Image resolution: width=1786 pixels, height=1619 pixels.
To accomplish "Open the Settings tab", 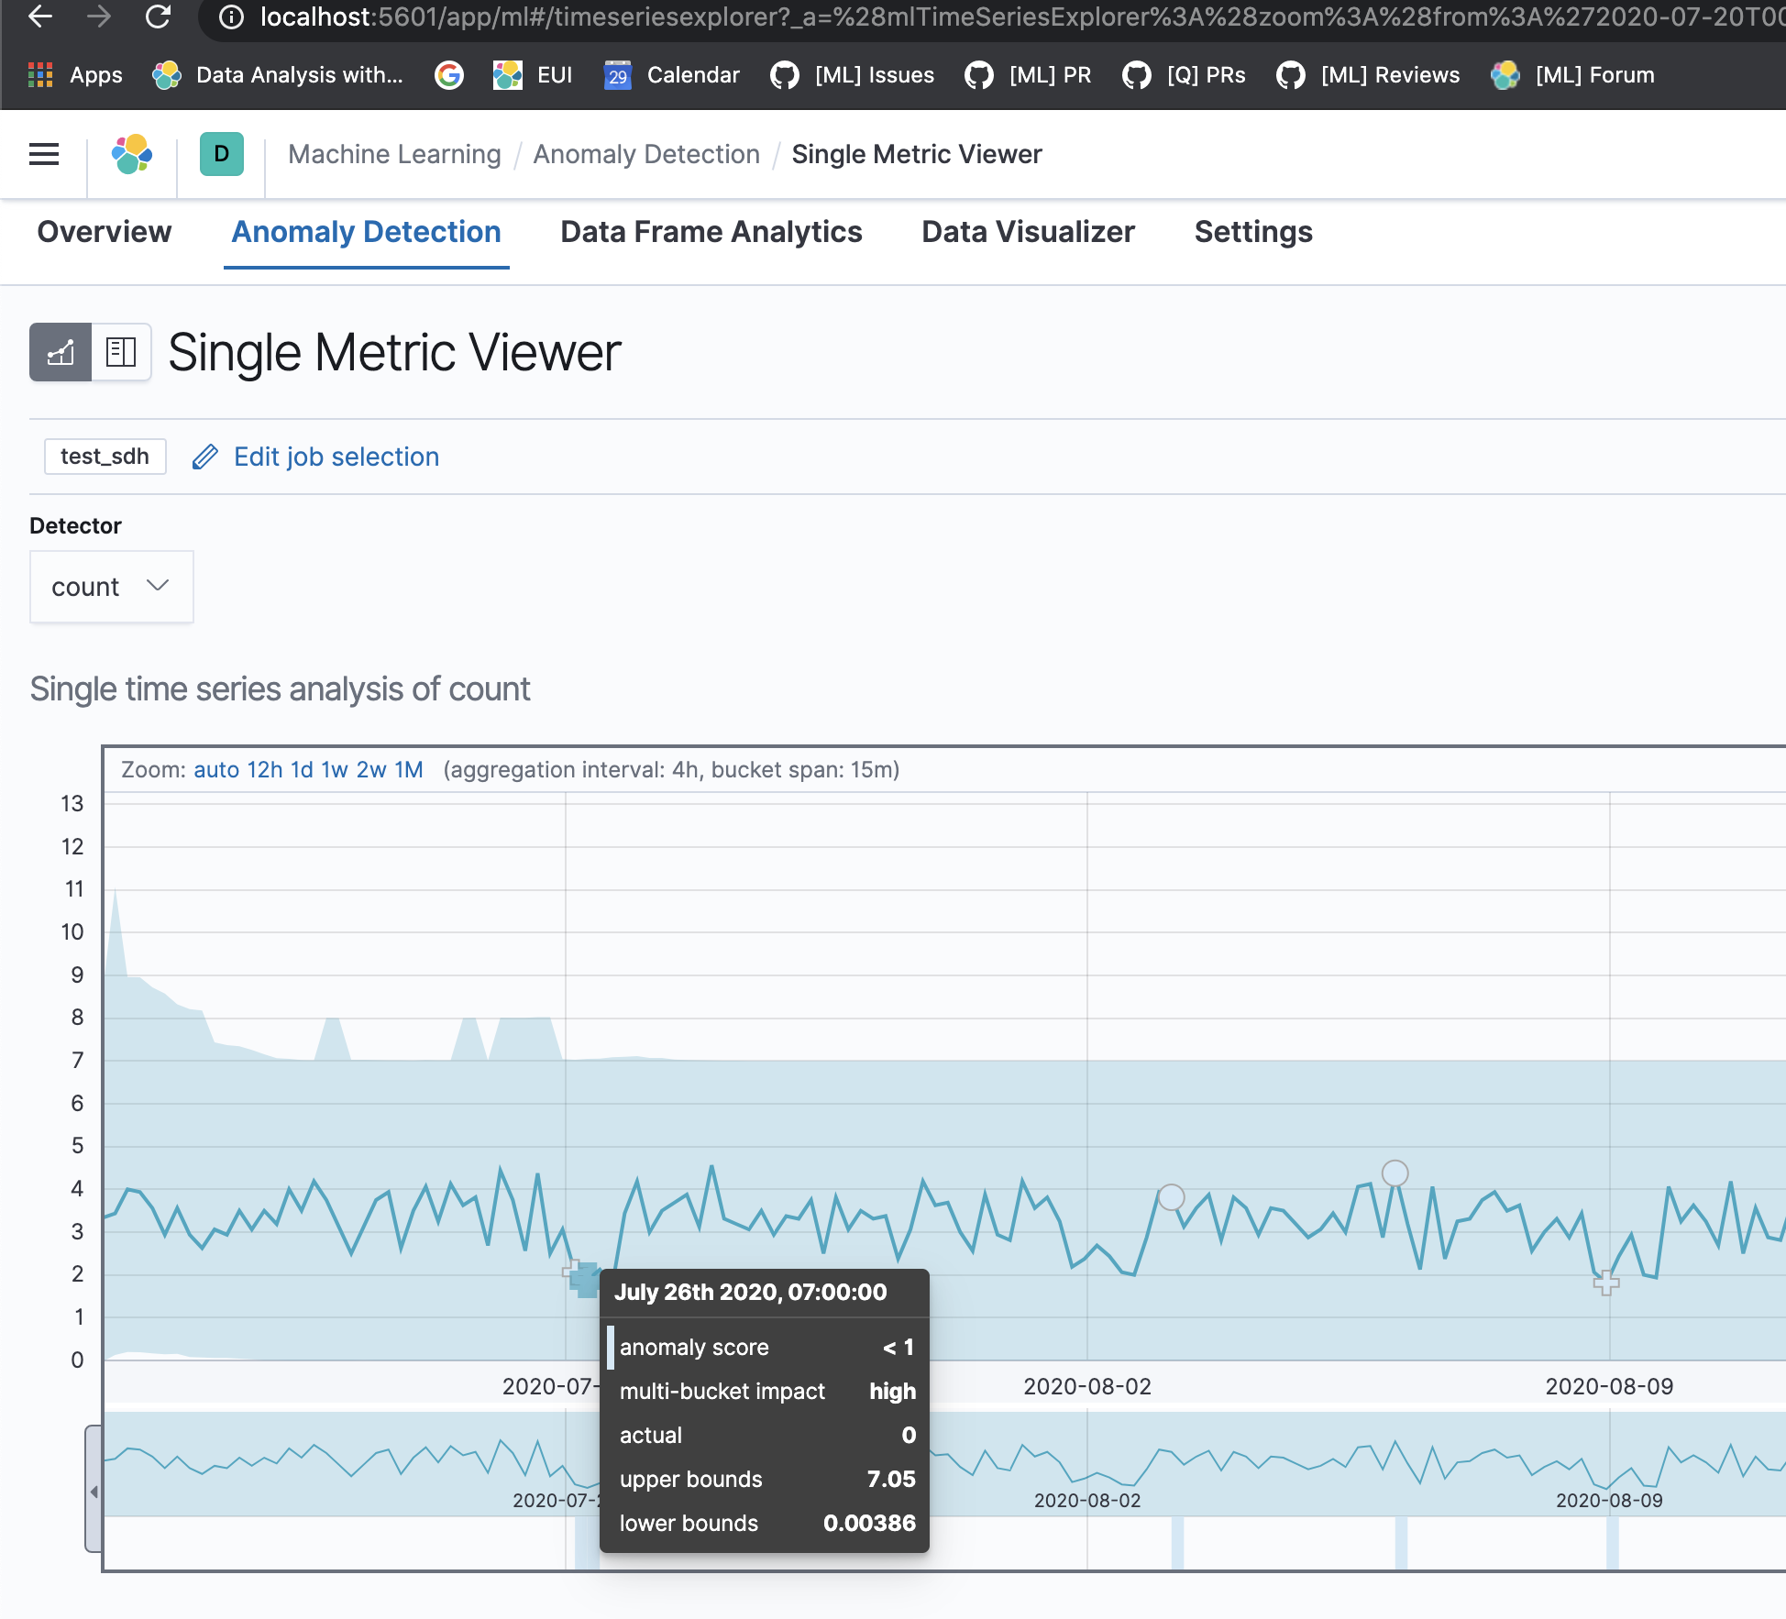I will point(1253,232).
